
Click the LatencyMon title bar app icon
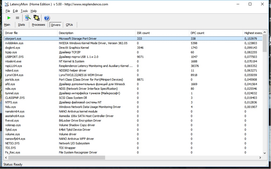click(x=6, y=4)
